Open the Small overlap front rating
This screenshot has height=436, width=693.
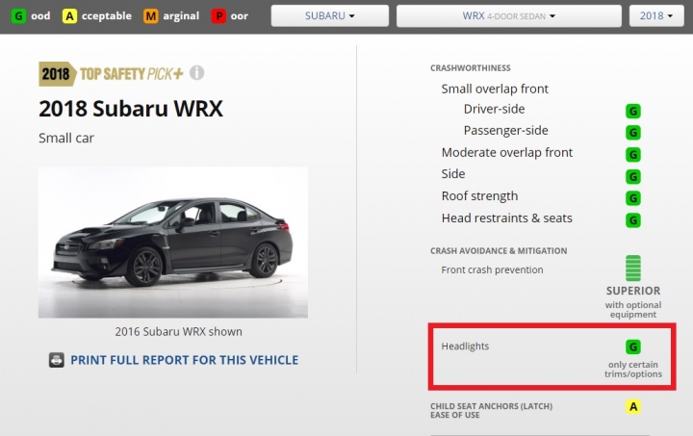pyautogui.click(x=495, y=89)
